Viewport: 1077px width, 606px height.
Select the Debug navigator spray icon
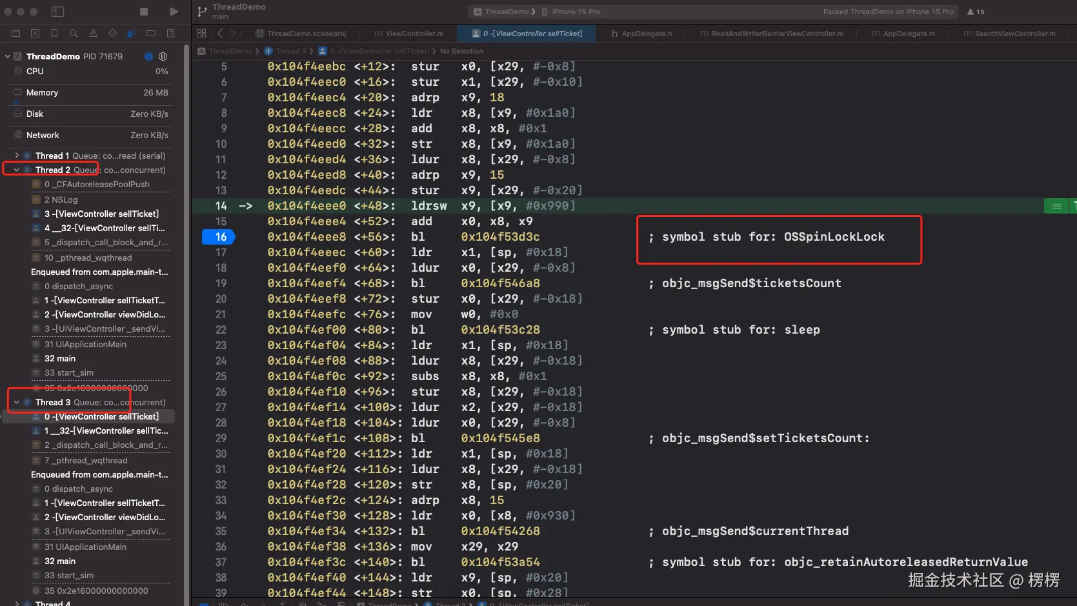coord(132,34)
